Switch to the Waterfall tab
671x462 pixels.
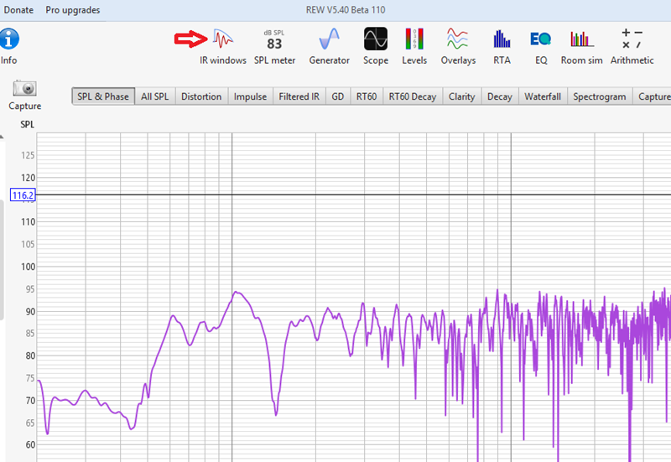pyautogui.click(x=543, y=96)
